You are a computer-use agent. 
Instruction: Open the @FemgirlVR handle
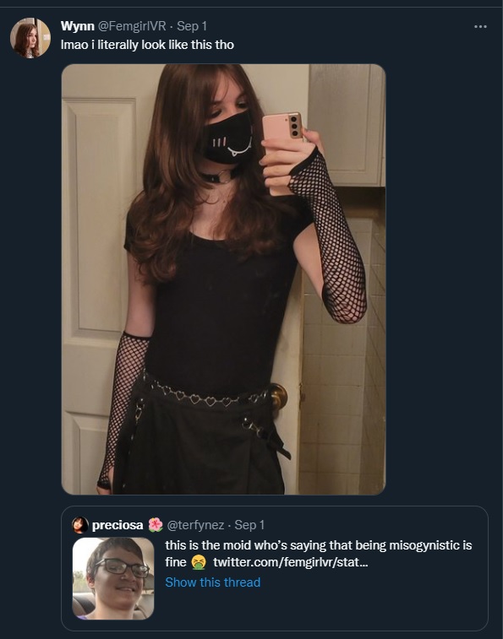pyautogui.click(x=132, y=26)
